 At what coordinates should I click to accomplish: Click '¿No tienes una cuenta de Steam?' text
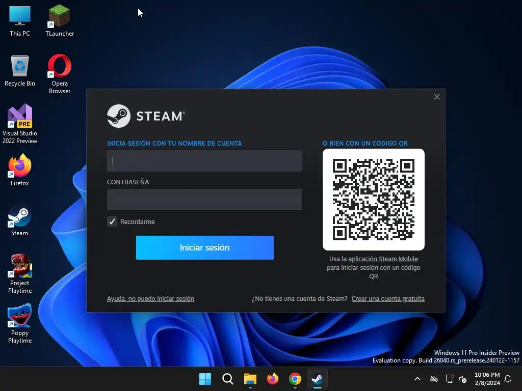(300, 298)
